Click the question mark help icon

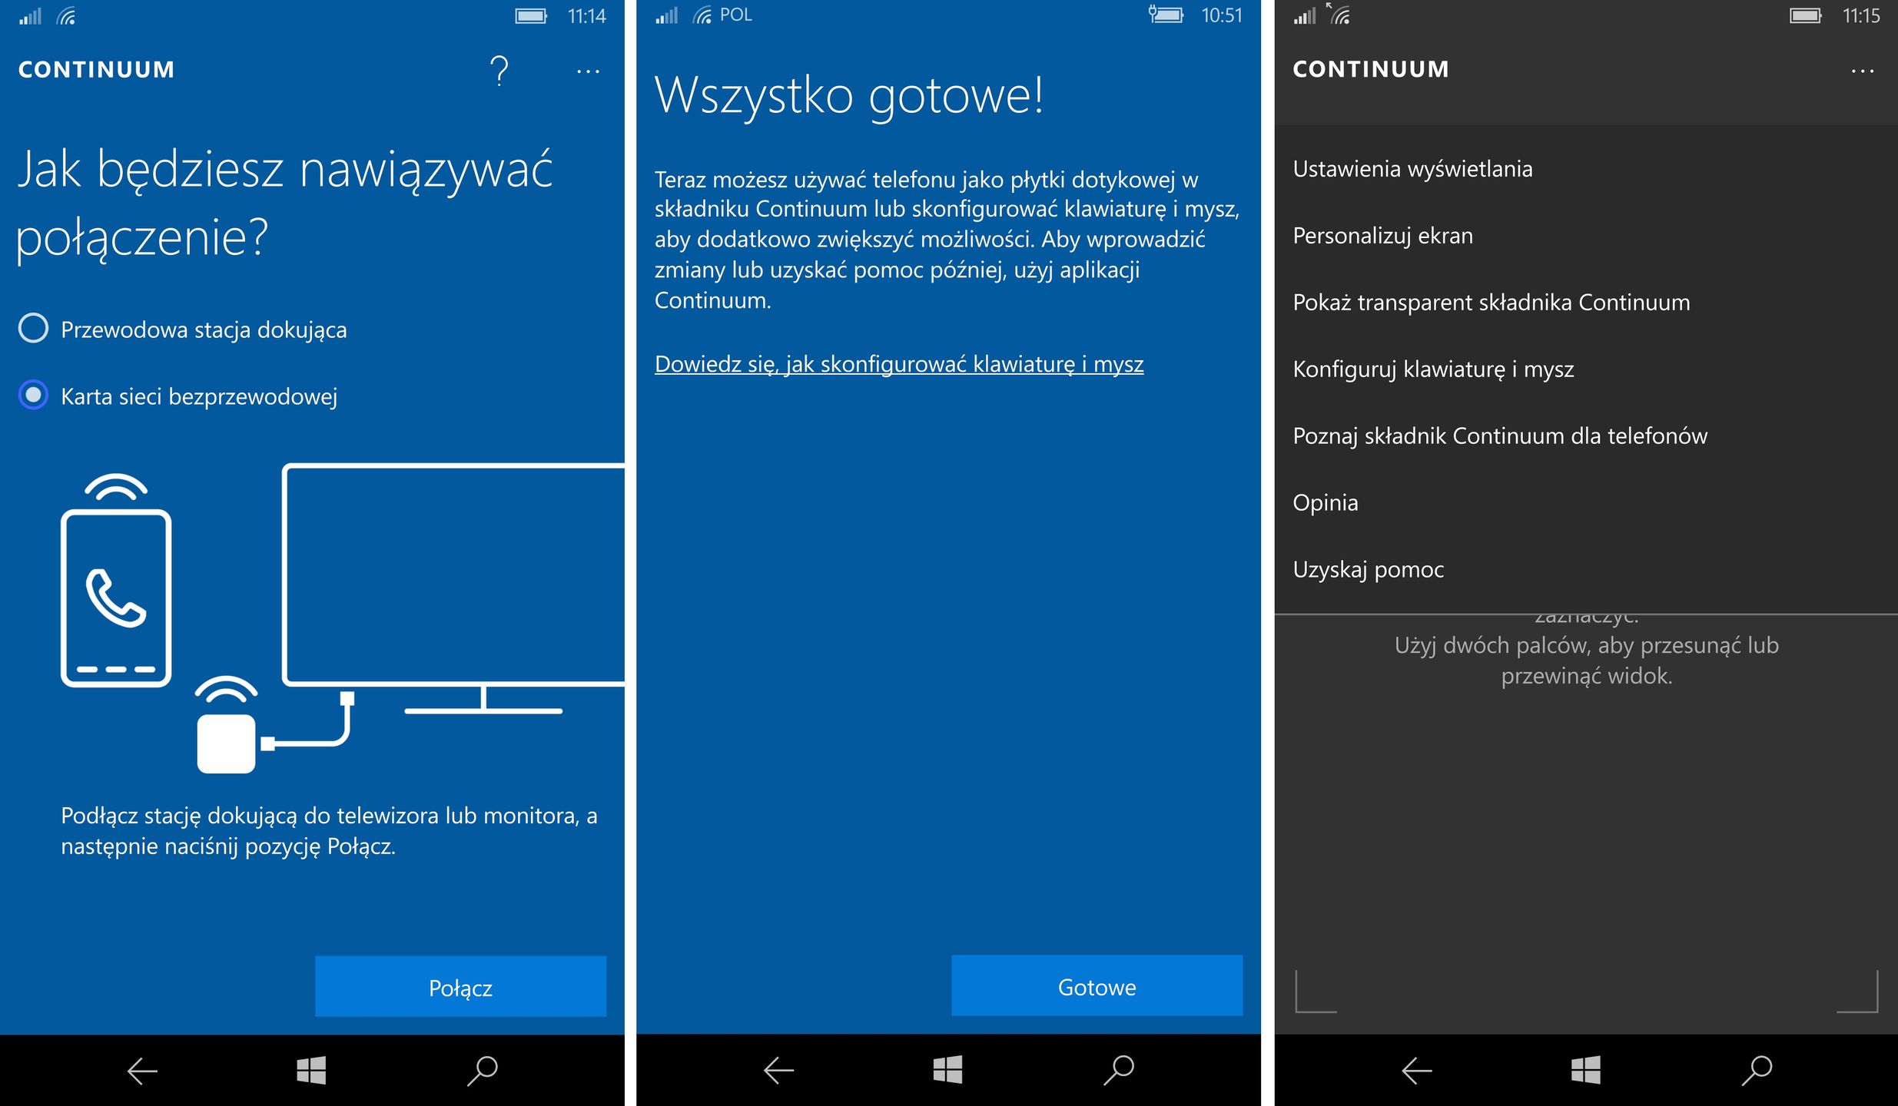(x=499, y=71)
